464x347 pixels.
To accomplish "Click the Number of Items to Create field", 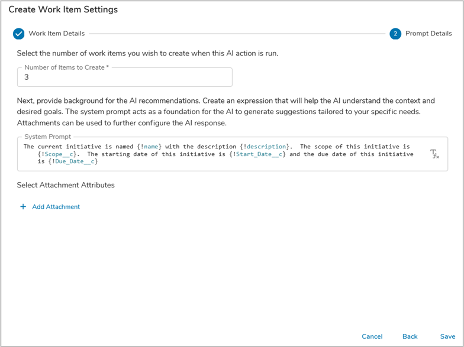I will 124,77.
